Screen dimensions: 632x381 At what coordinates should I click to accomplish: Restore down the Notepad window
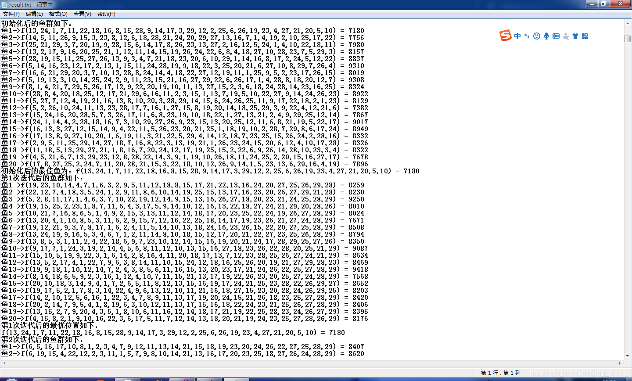coord(604,4)
